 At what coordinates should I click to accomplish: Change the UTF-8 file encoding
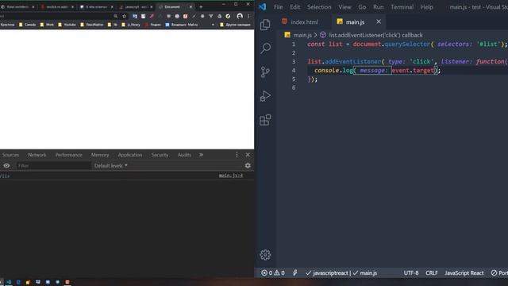[411, 273]
